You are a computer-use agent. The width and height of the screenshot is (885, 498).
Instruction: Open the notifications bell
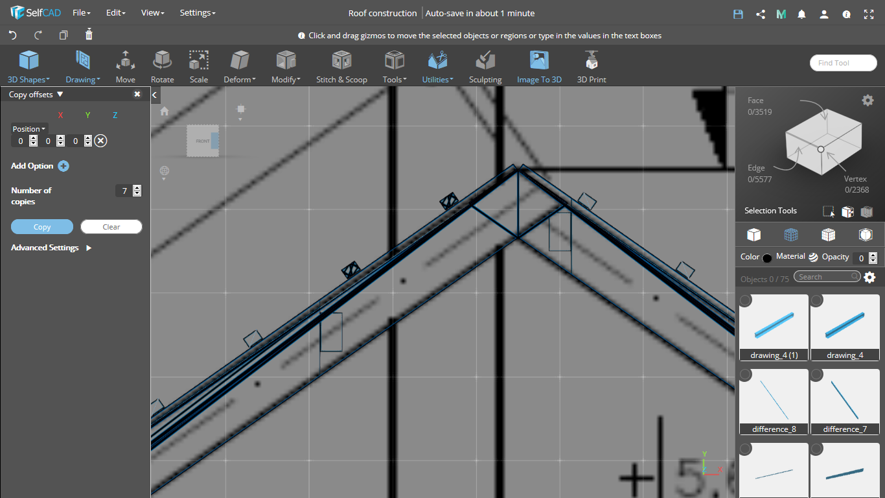(802, 14)
